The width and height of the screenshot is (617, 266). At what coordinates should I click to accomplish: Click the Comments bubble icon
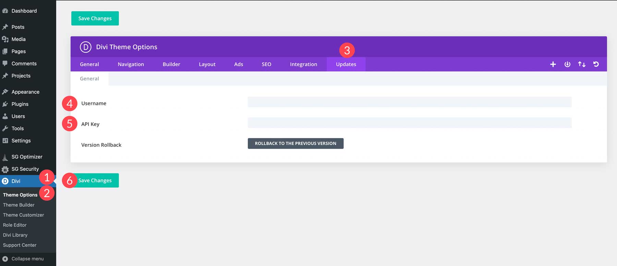point(5,64)
